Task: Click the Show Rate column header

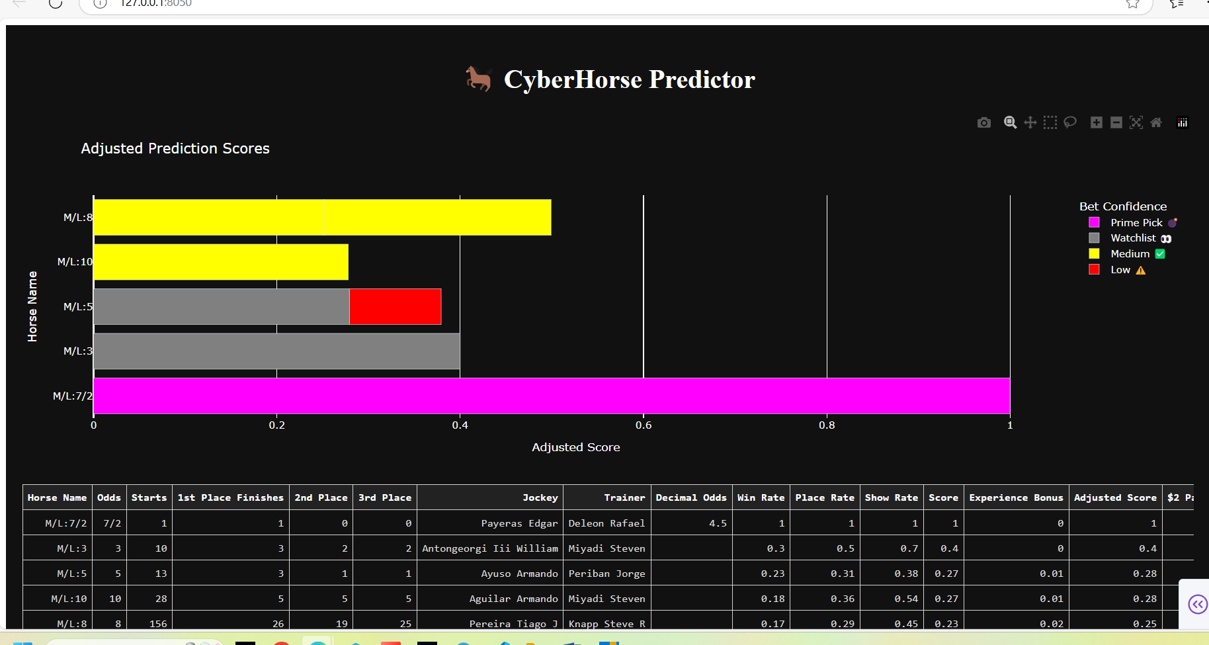Action: click(x=892, y=497)
